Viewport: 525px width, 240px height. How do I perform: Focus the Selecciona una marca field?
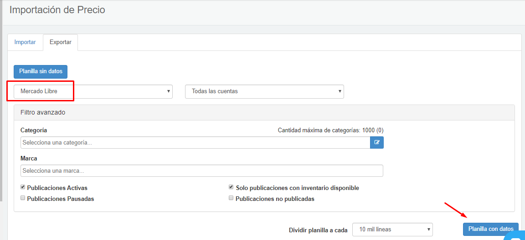coord(202,170)
